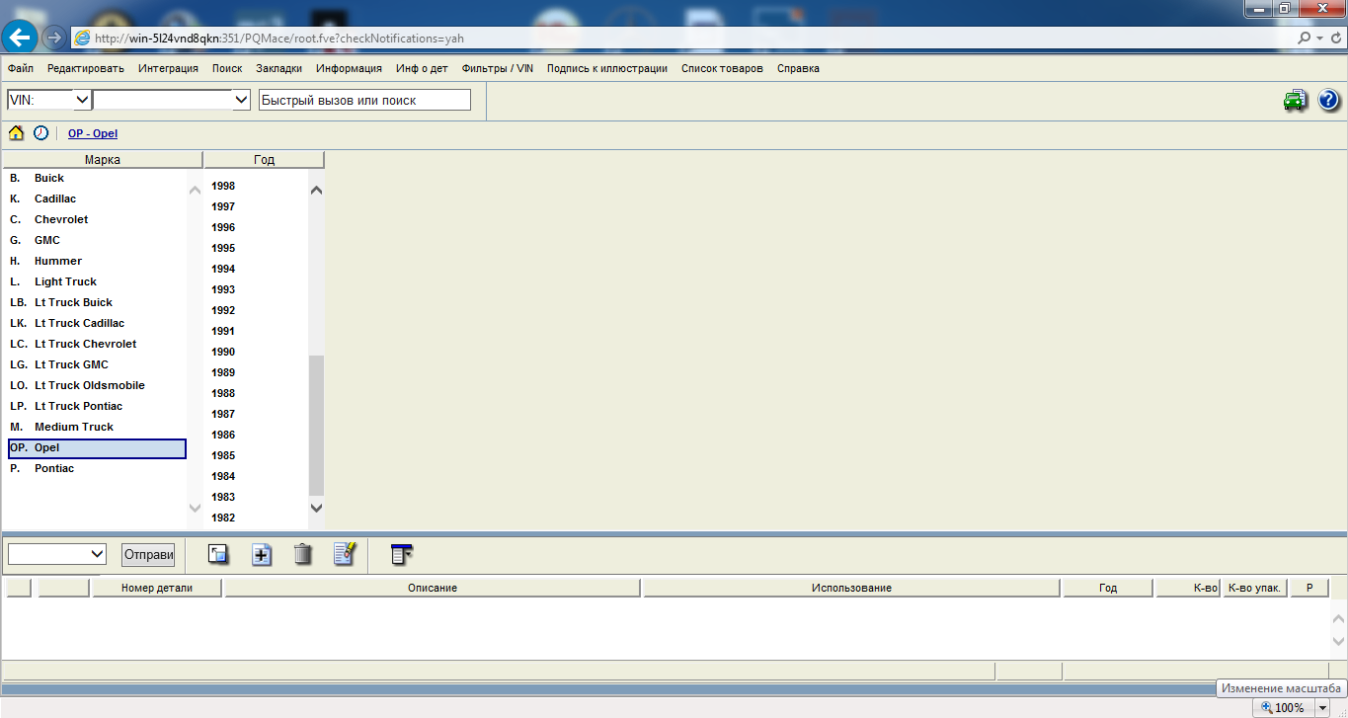Viewport: 1348px width, 718px height.
Task: Add a new item with the plus-page icon
Action: click(x=262, y=554)
